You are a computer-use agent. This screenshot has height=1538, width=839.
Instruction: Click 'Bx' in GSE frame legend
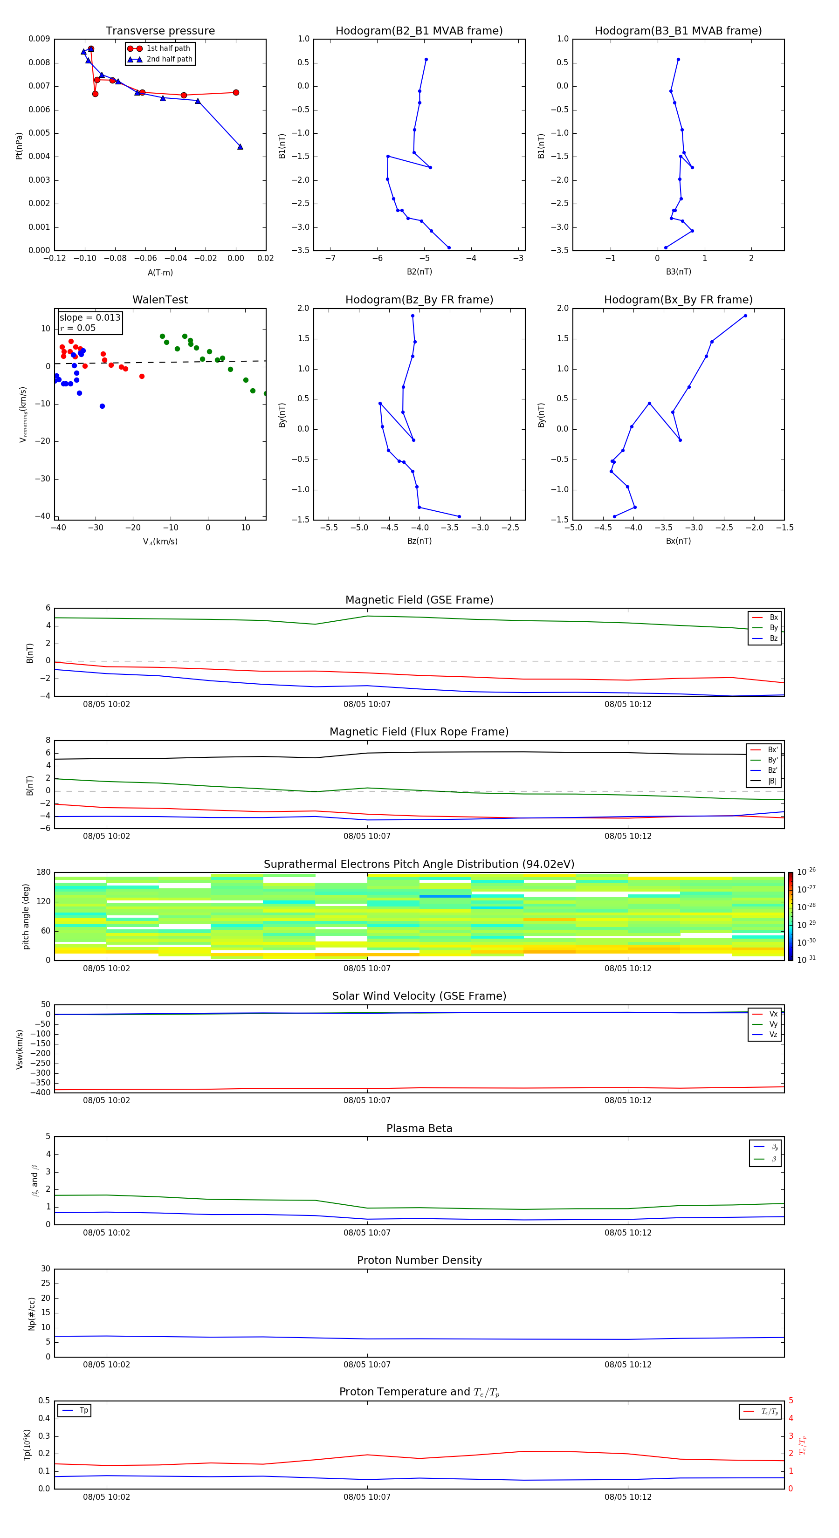coord(765,618)
